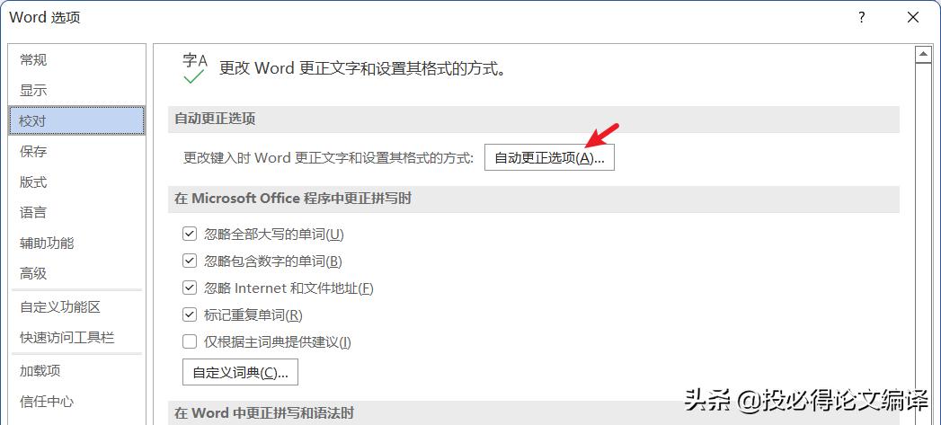
Task: Click the proofing 字A checkmark icon
Action: (194, 68)
